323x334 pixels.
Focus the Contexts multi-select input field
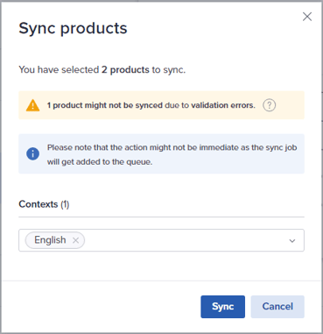coord(161,240)
